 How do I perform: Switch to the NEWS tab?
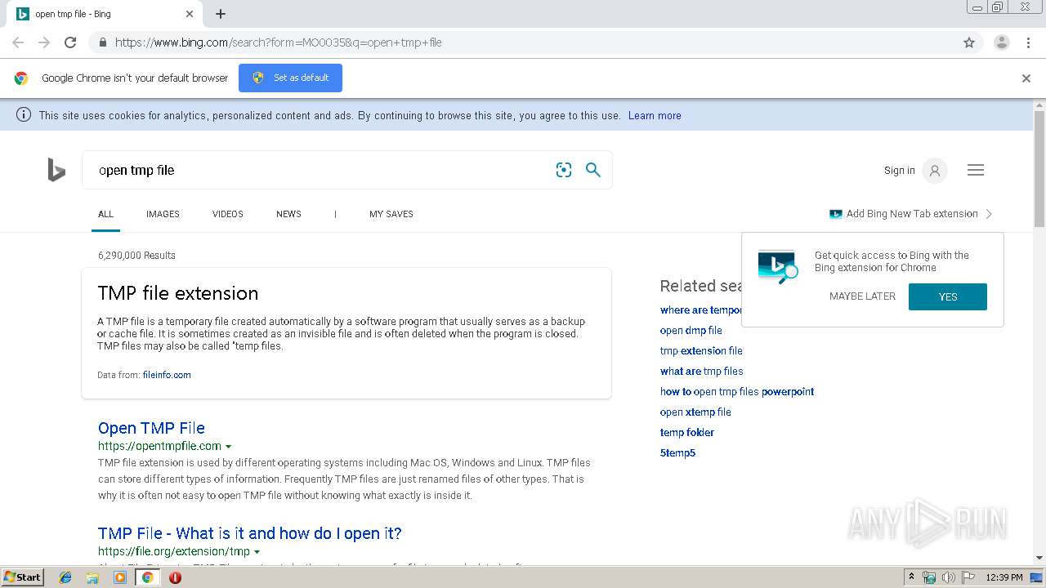point(288,214)
